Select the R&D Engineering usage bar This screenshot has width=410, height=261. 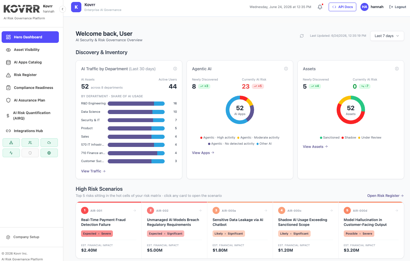(136, 103)
